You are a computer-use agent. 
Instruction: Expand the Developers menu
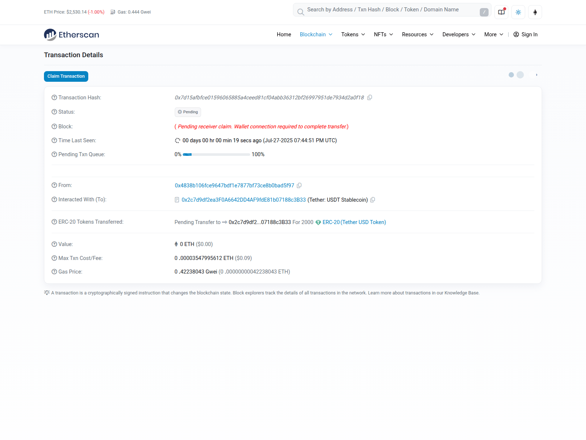click(459, 34)
